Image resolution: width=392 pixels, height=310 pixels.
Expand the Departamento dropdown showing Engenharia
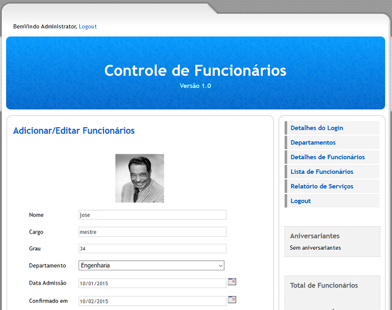click(151, 266)
